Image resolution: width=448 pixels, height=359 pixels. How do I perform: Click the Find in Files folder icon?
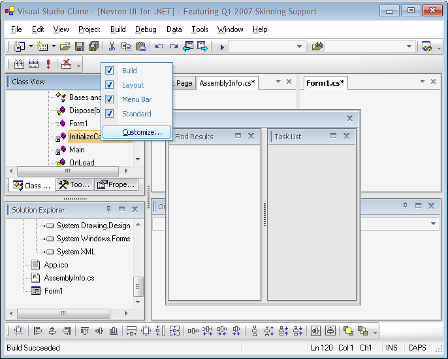pyautogui.click(x=317, y=46)
